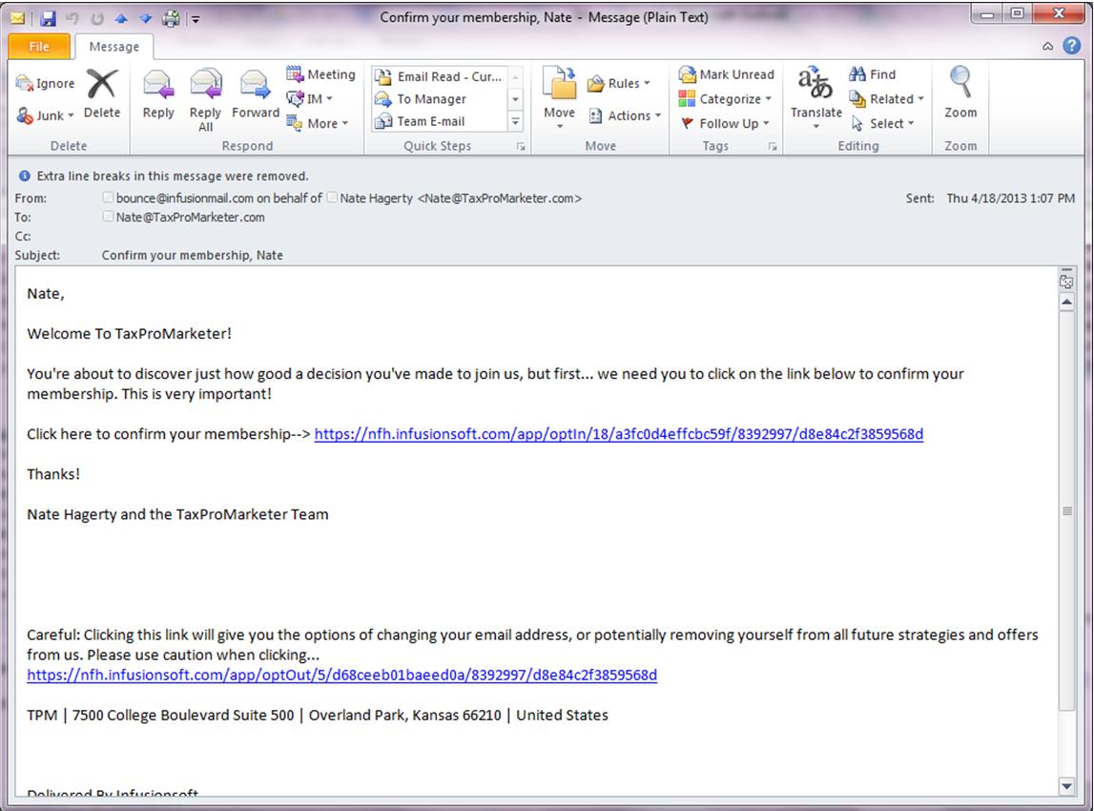
Task: Open the Junk email menu
Action: pyautogui.click(x=45, y=115)
